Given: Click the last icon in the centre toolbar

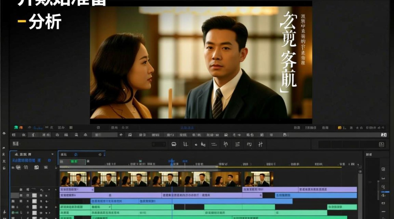Looking at the screenshot, I should tap(260, 144).
